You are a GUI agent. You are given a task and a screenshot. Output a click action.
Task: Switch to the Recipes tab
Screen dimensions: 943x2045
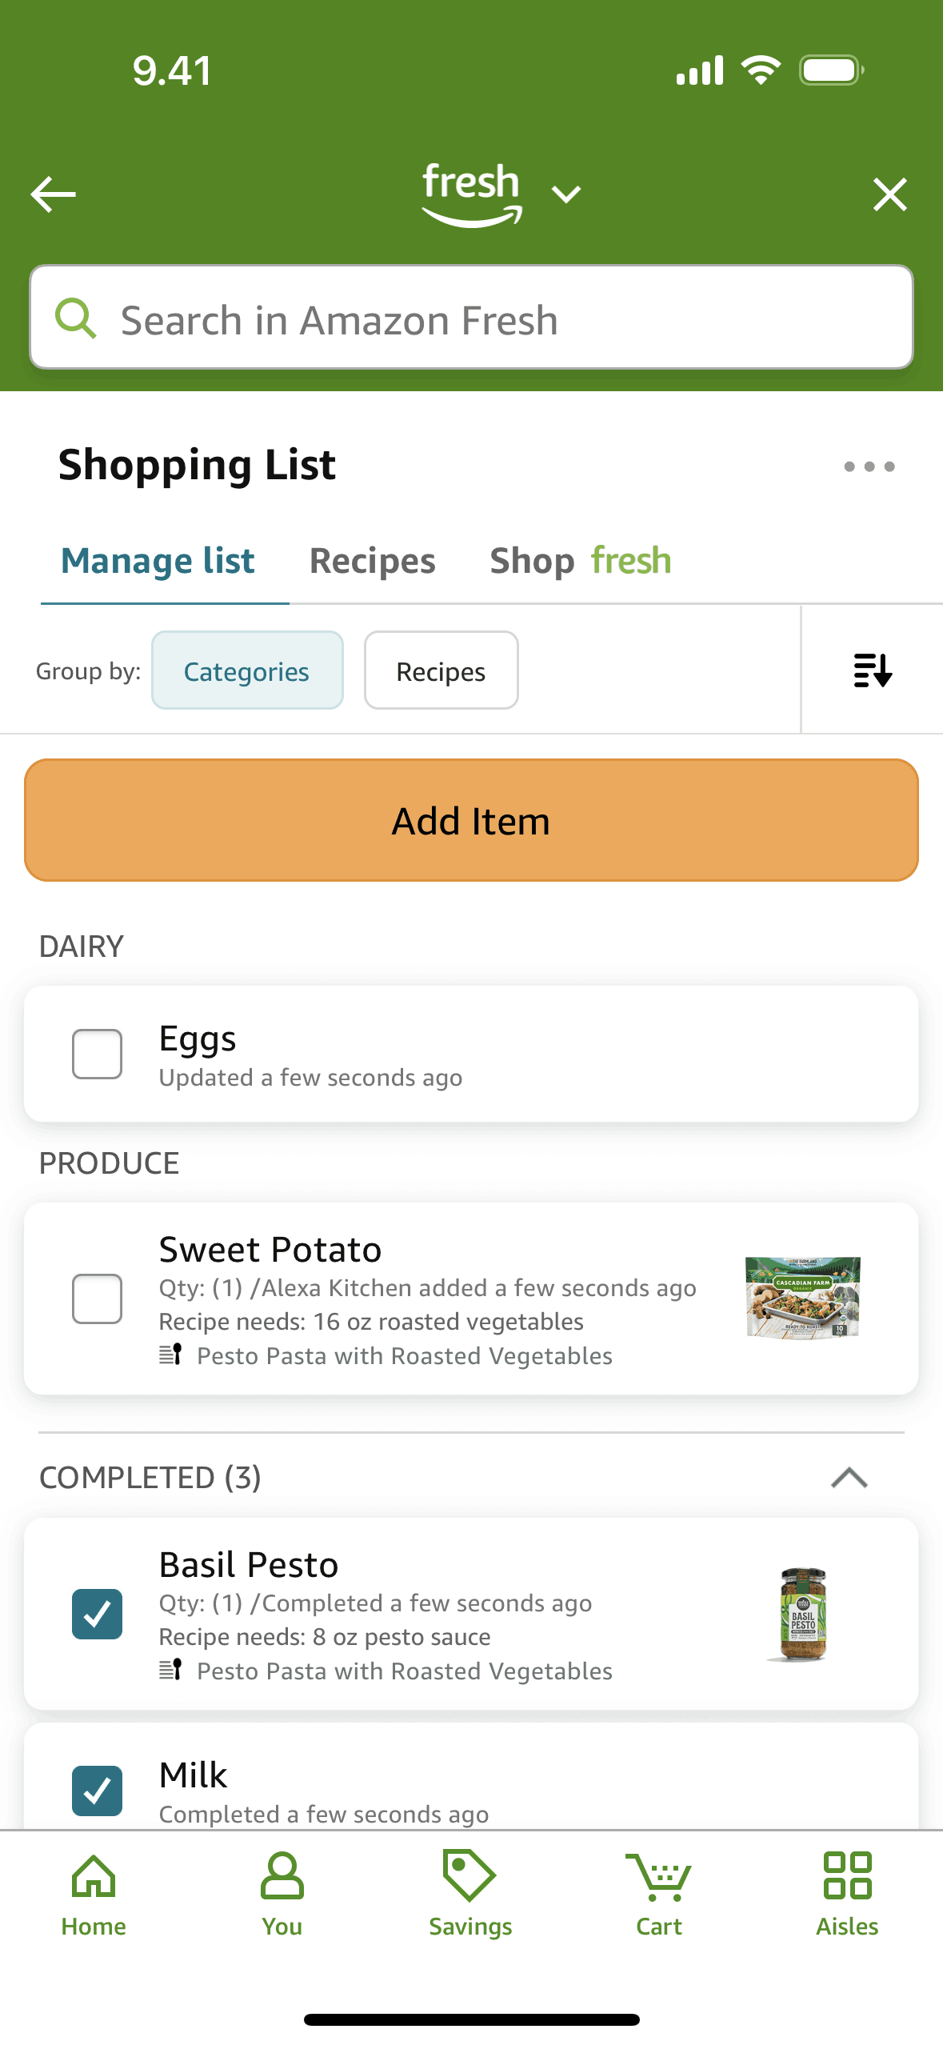(373, 561)
